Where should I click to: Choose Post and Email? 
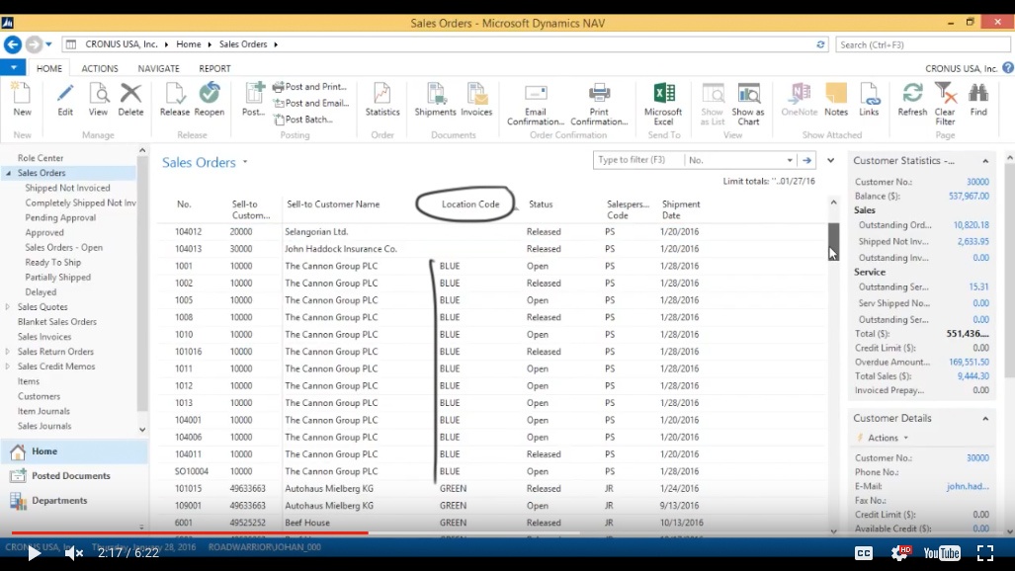311,103
